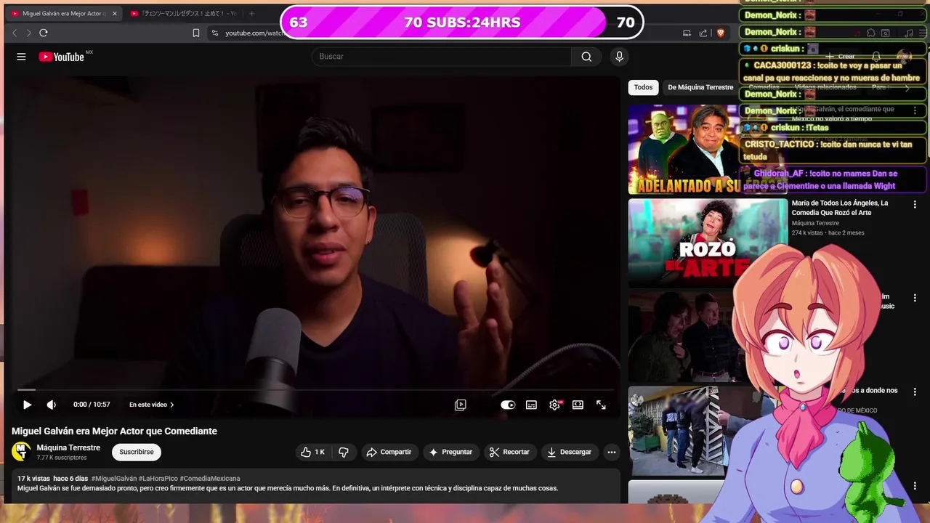Toggle the autoplay switch in the player
Screen dimensions: 930x523
508,405
